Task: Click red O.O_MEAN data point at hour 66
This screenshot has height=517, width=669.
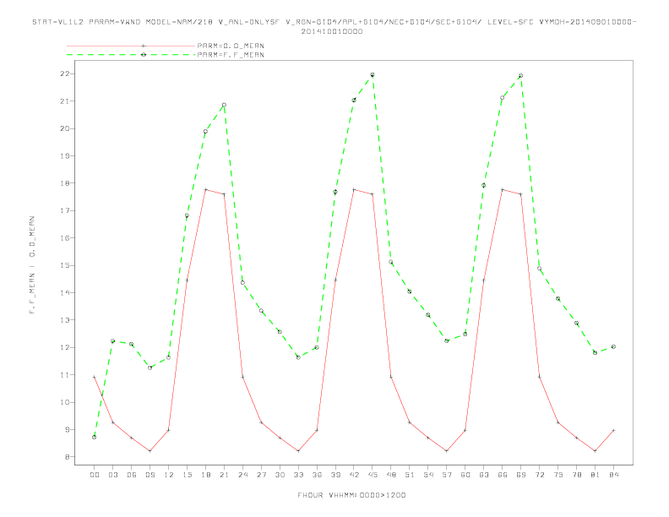Action: (503, 189)
